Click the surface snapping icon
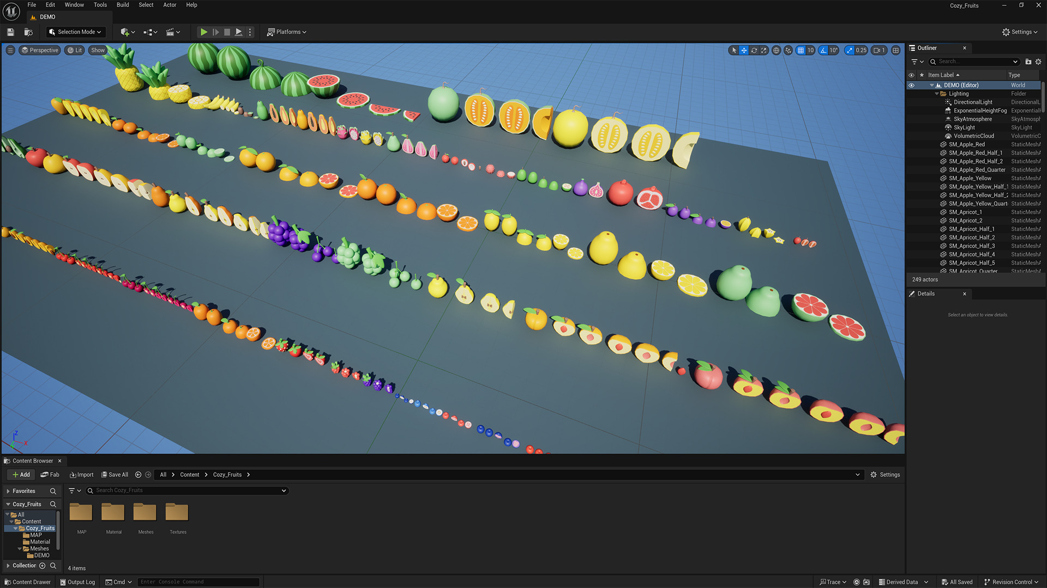This screenshot has width=1047, height=588. (788, 50)
